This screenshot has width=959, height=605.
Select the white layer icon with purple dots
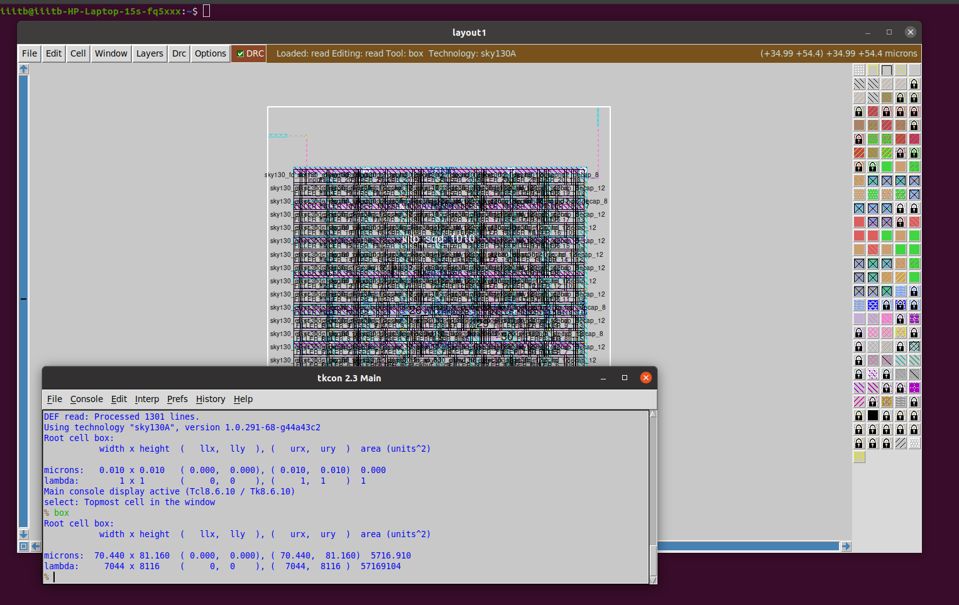pyautogui.click(x=873, y=373)
